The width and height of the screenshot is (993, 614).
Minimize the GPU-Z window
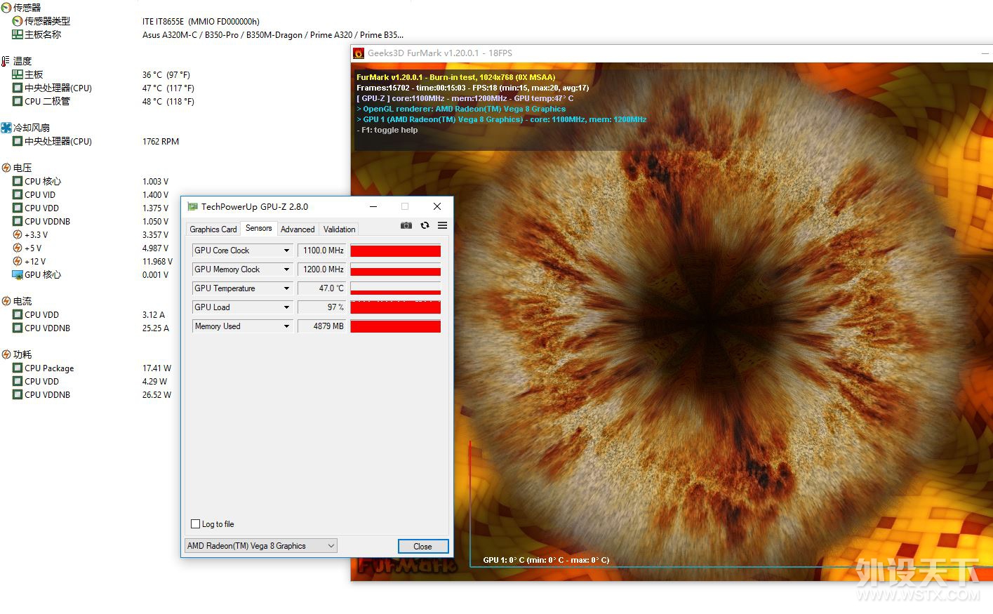click(x=373, y=206)
